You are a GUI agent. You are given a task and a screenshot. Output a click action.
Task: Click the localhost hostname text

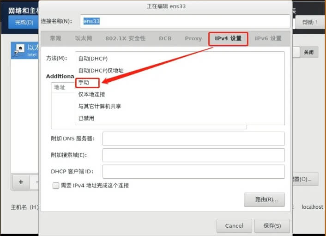pos(312,207)
